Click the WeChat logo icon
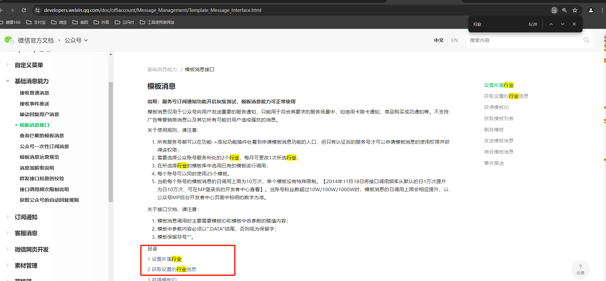The width and height of the screenshot is (606, 281). click(9, 40)
